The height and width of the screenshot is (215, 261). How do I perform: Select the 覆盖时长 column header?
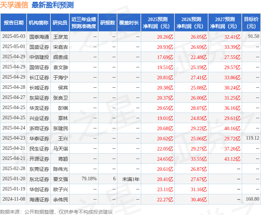[x=129, y=22]
